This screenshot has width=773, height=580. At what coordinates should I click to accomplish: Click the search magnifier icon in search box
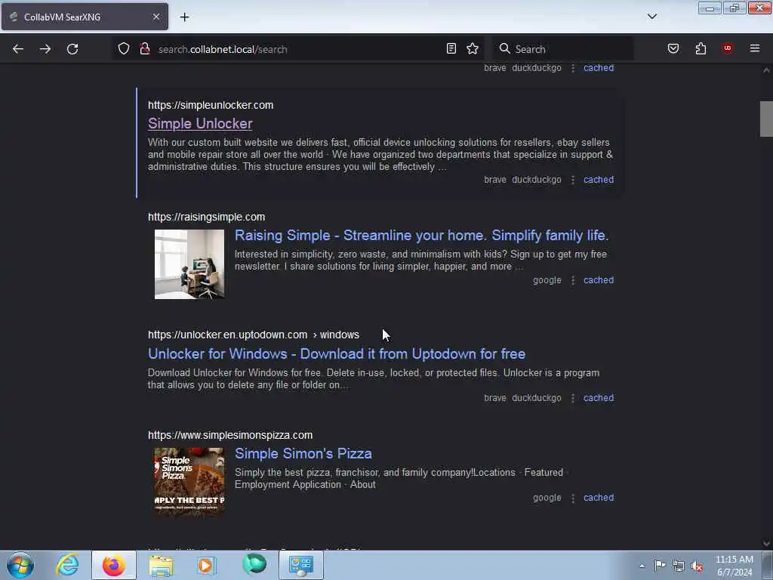point(504,48)
